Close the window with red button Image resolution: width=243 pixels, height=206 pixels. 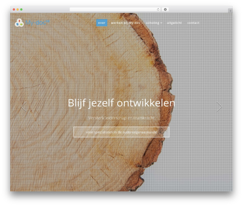tap(14, 9)
